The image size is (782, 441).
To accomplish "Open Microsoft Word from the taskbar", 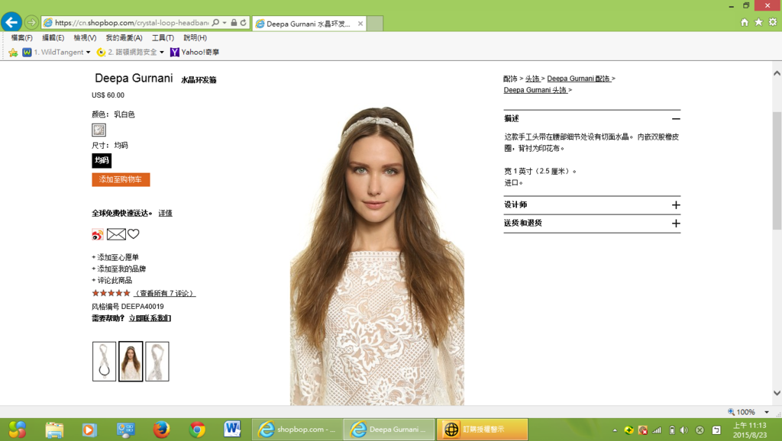I will 232,429.
